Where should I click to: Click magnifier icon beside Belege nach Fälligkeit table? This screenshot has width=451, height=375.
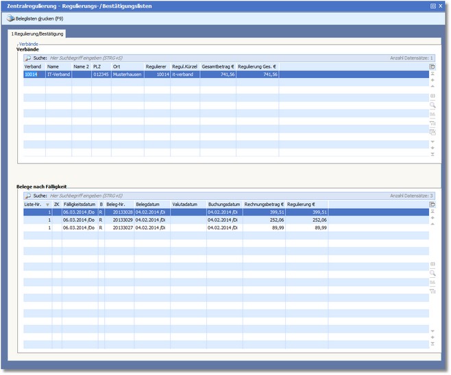click(432, 273)
